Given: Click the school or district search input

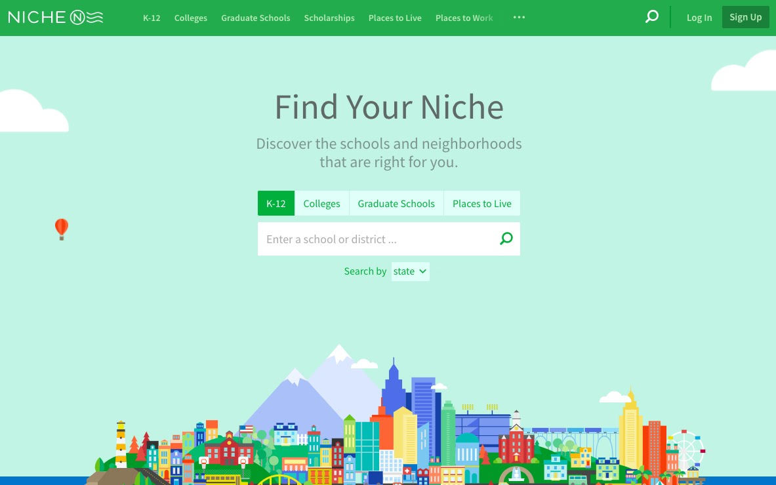Looking at the screenshot, I should [x=374, y=239].
